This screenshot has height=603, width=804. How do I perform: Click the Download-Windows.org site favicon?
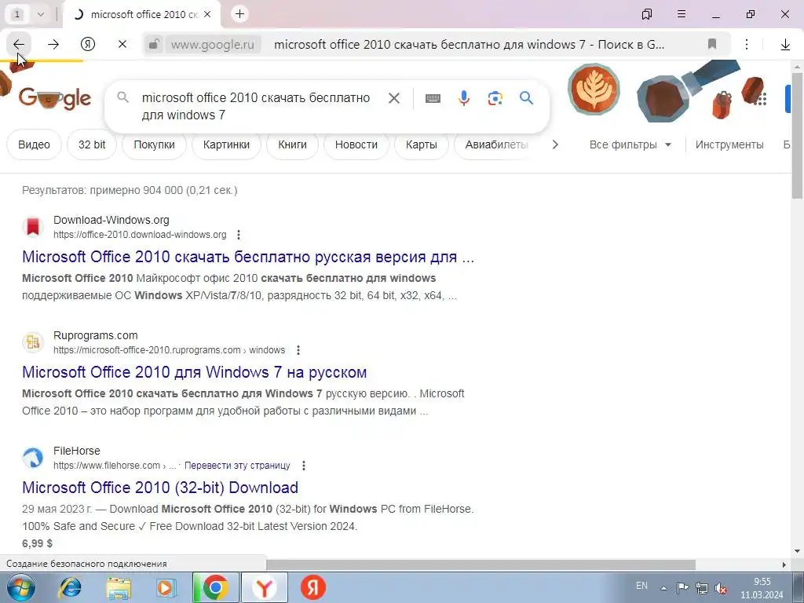coord(33,227)
